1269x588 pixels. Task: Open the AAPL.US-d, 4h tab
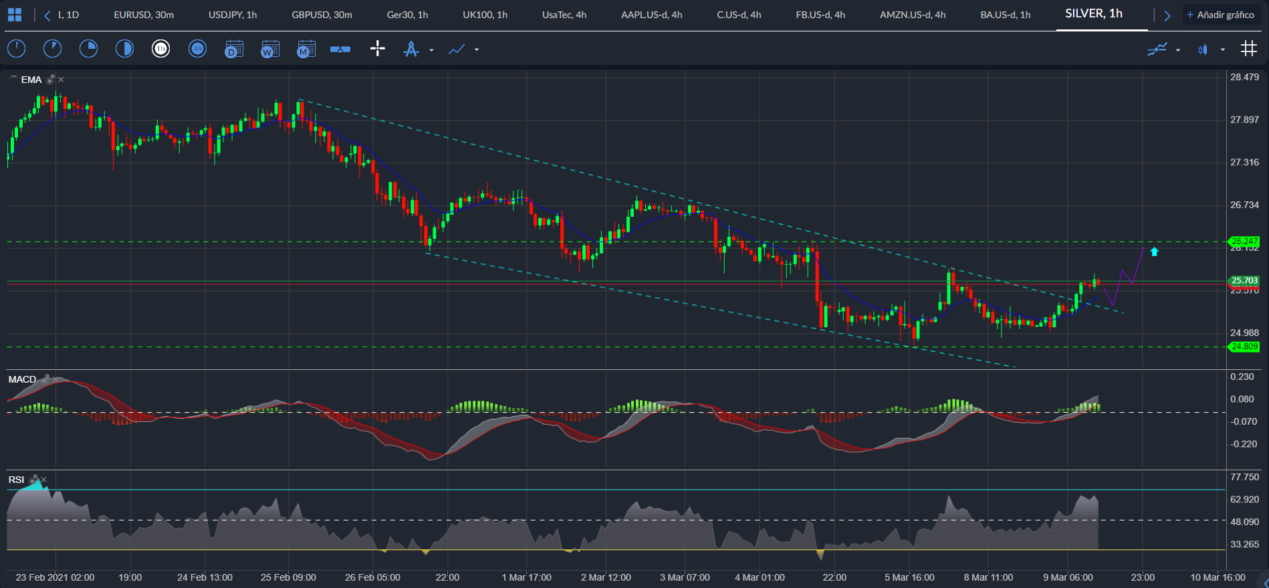pyautogui.click(x=651, y=15)
